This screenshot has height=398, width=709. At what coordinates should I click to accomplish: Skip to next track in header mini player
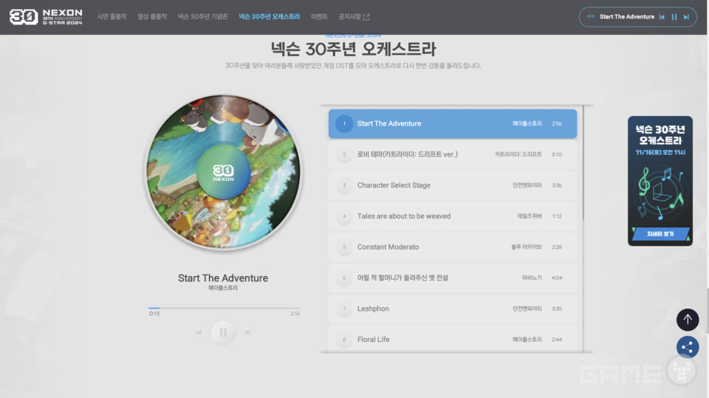point(686,17)
